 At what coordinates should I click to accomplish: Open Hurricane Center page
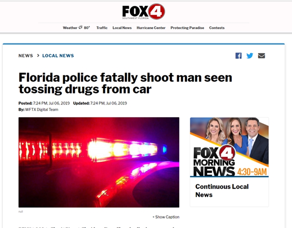click(x=151, y=28)
